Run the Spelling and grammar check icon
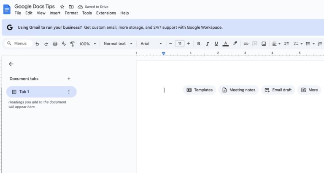Screen dimensions: 324x173 coord(64,44)
